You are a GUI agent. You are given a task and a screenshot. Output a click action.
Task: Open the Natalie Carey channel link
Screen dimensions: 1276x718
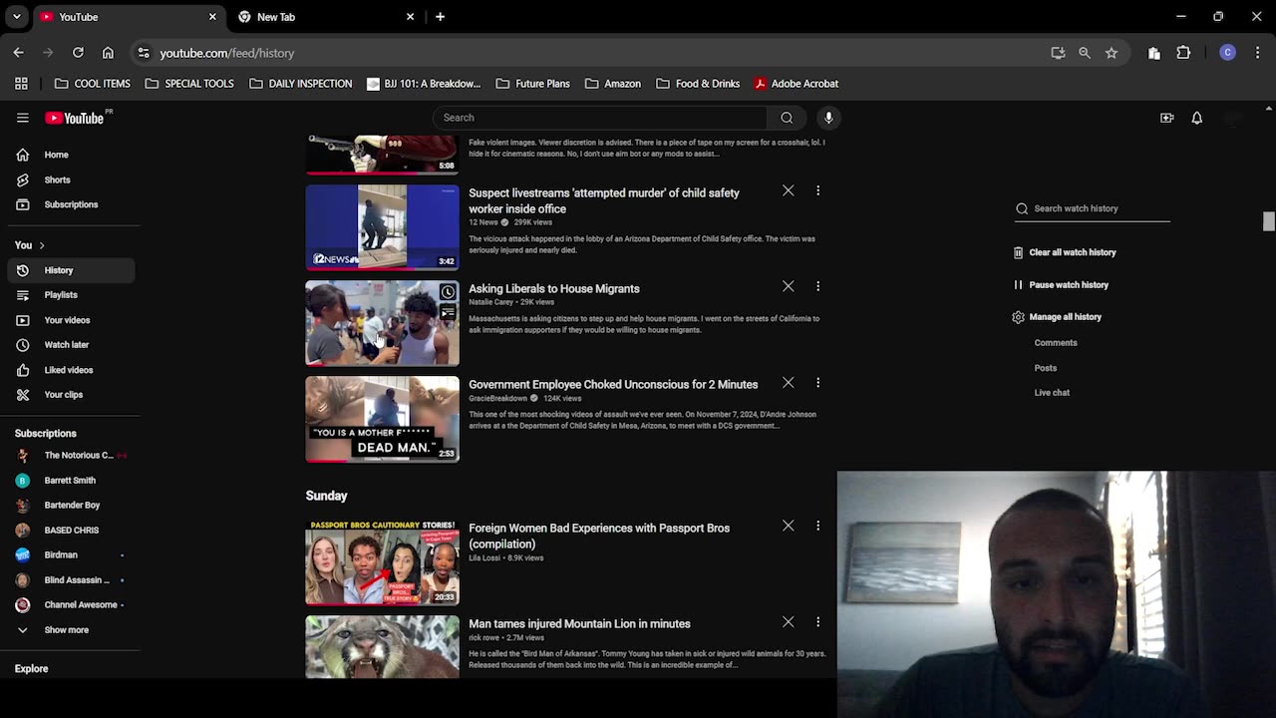coord(490,302)
